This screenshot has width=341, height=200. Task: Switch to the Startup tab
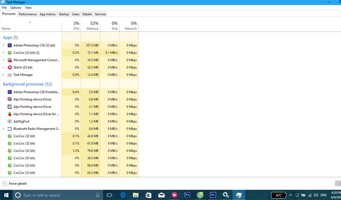63,14
